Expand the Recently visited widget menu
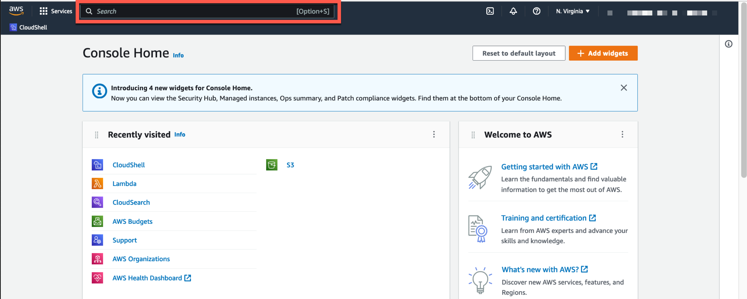The width and height of the screenshot is (747, 299). point(434,134)
